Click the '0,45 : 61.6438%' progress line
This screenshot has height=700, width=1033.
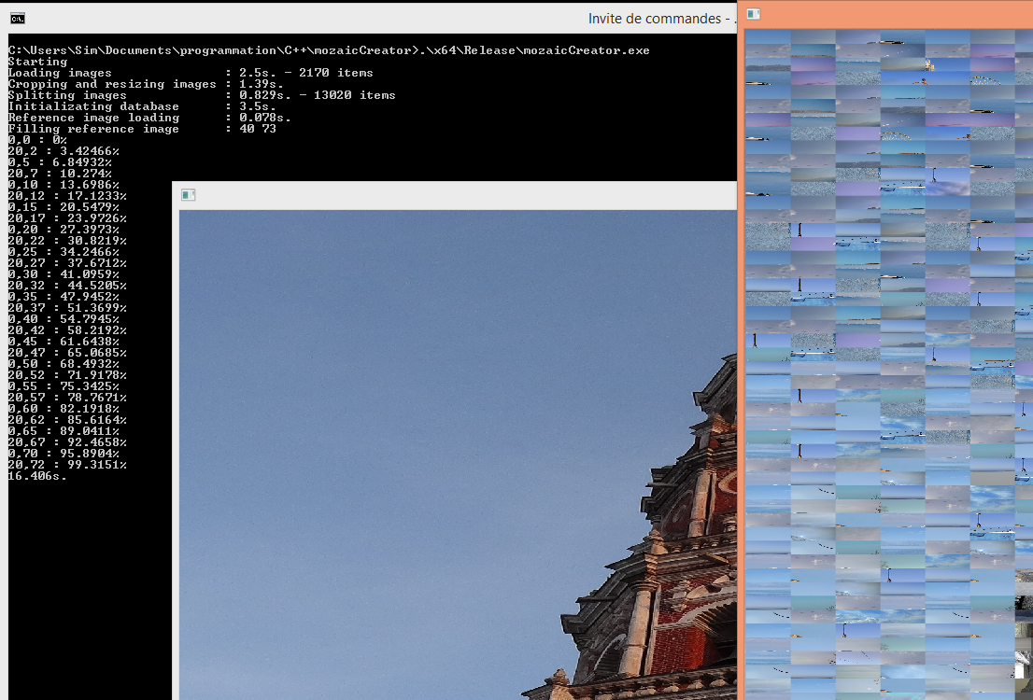click(x=64, y=342)
